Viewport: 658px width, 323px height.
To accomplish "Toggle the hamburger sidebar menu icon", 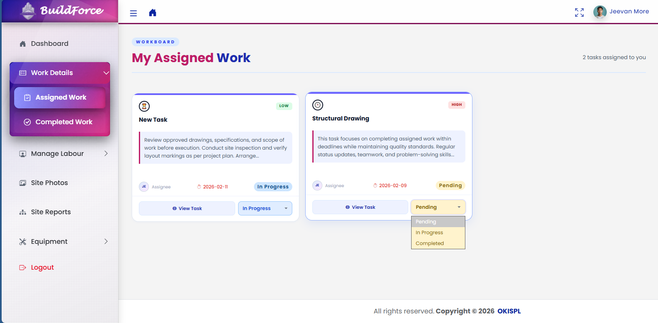I will [x=133, y=13].
